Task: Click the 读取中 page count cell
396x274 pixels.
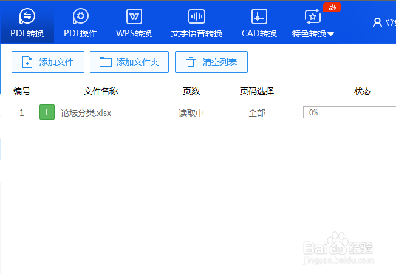Action: pos(191,113)
